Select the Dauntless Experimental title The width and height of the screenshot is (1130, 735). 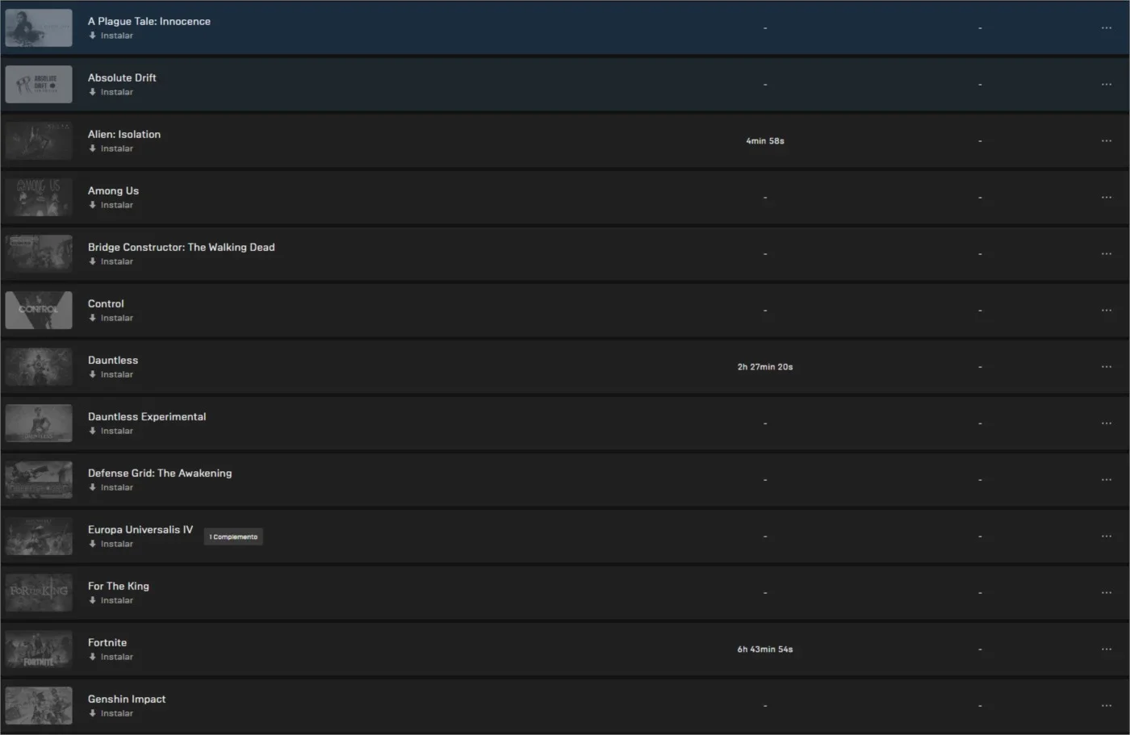pos(147,416)
